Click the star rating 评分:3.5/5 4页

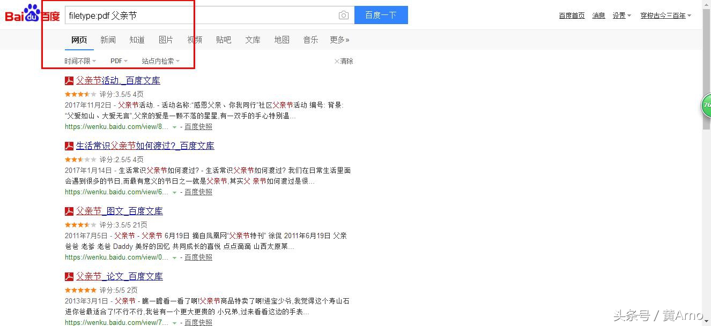click(x=105, y=94)
